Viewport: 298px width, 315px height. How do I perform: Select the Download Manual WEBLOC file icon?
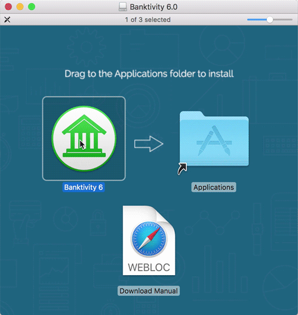click(x=149, y=240)
